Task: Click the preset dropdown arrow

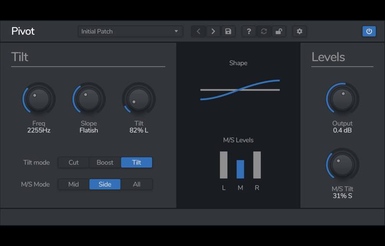Action: point(176,31)
